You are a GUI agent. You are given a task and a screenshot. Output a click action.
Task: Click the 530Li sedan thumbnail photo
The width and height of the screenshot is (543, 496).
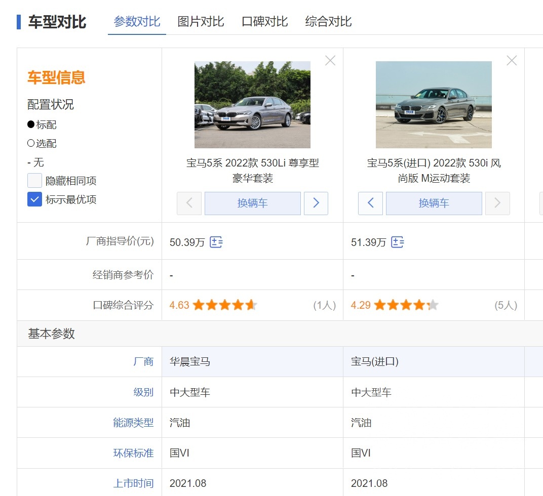(x=252, y=104)
